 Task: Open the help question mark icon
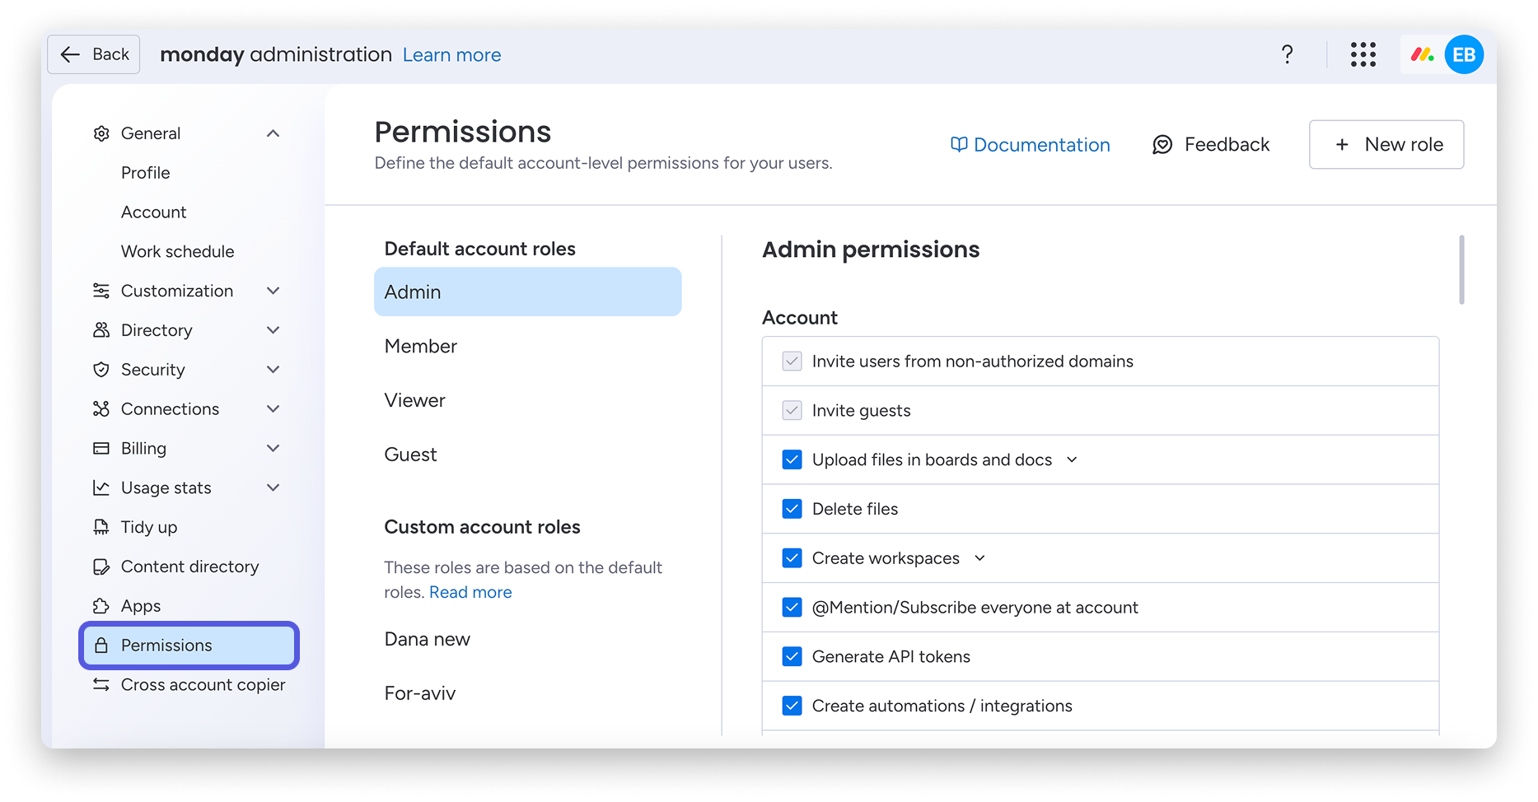(x=1287, y=54)
